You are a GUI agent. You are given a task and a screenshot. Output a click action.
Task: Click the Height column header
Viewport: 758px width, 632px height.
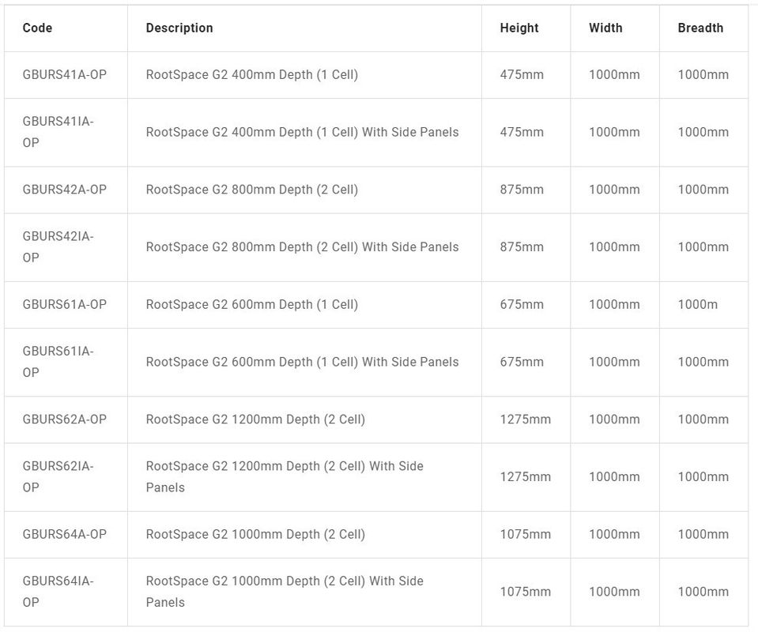pos(519,28)
